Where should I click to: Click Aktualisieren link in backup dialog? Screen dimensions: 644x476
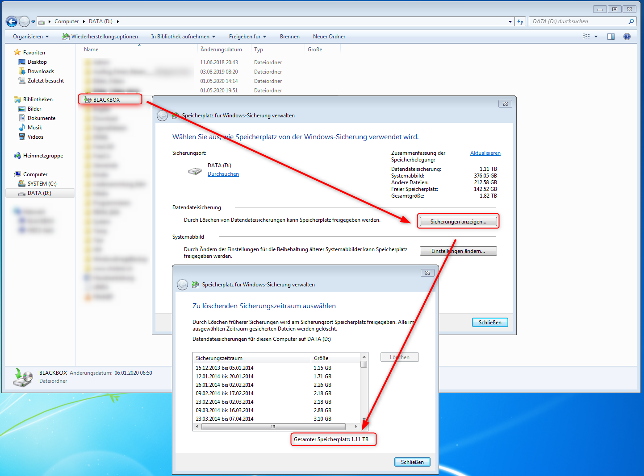point(485,153)
